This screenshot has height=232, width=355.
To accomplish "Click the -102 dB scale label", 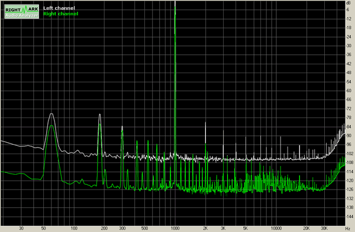I will [350, 153].
